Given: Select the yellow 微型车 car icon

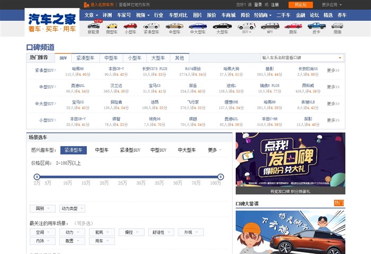Looking at the screenshot, I should click(112, 26).
